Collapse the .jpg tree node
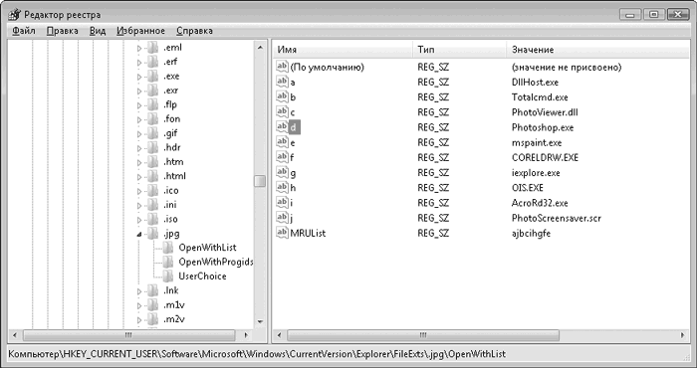697x368 pixels. 139,234
